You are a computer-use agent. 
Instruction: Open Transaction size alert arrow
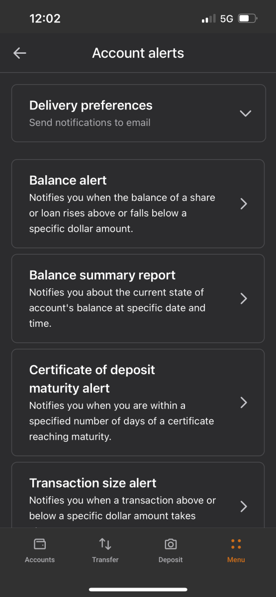tap(244, 506)
